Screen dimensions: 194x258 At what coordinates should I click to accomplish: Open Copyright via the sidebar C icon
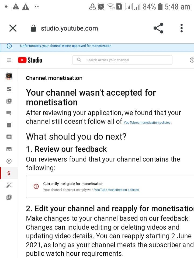coord(9,161)
